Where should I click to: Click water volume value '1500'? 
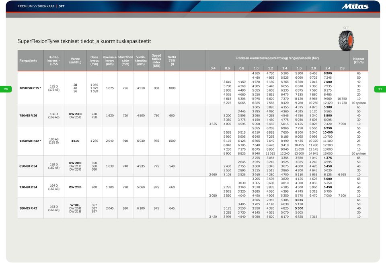pos(172,141)
